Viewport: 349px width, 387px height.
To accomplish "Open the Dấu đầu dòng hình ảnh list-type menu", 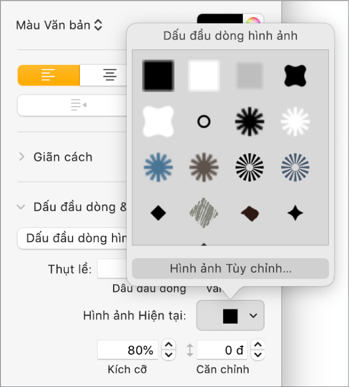I will pyautogui.click(x=73, y=238).
